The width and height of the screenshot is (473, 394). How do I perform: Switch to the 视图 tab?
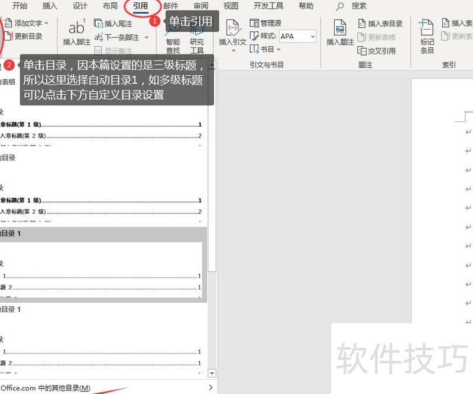(231, 6)
